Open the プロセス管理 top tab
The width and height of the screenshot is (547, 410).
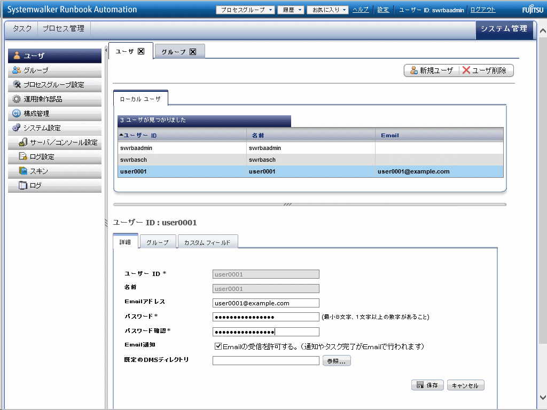[x=64, y=29]
